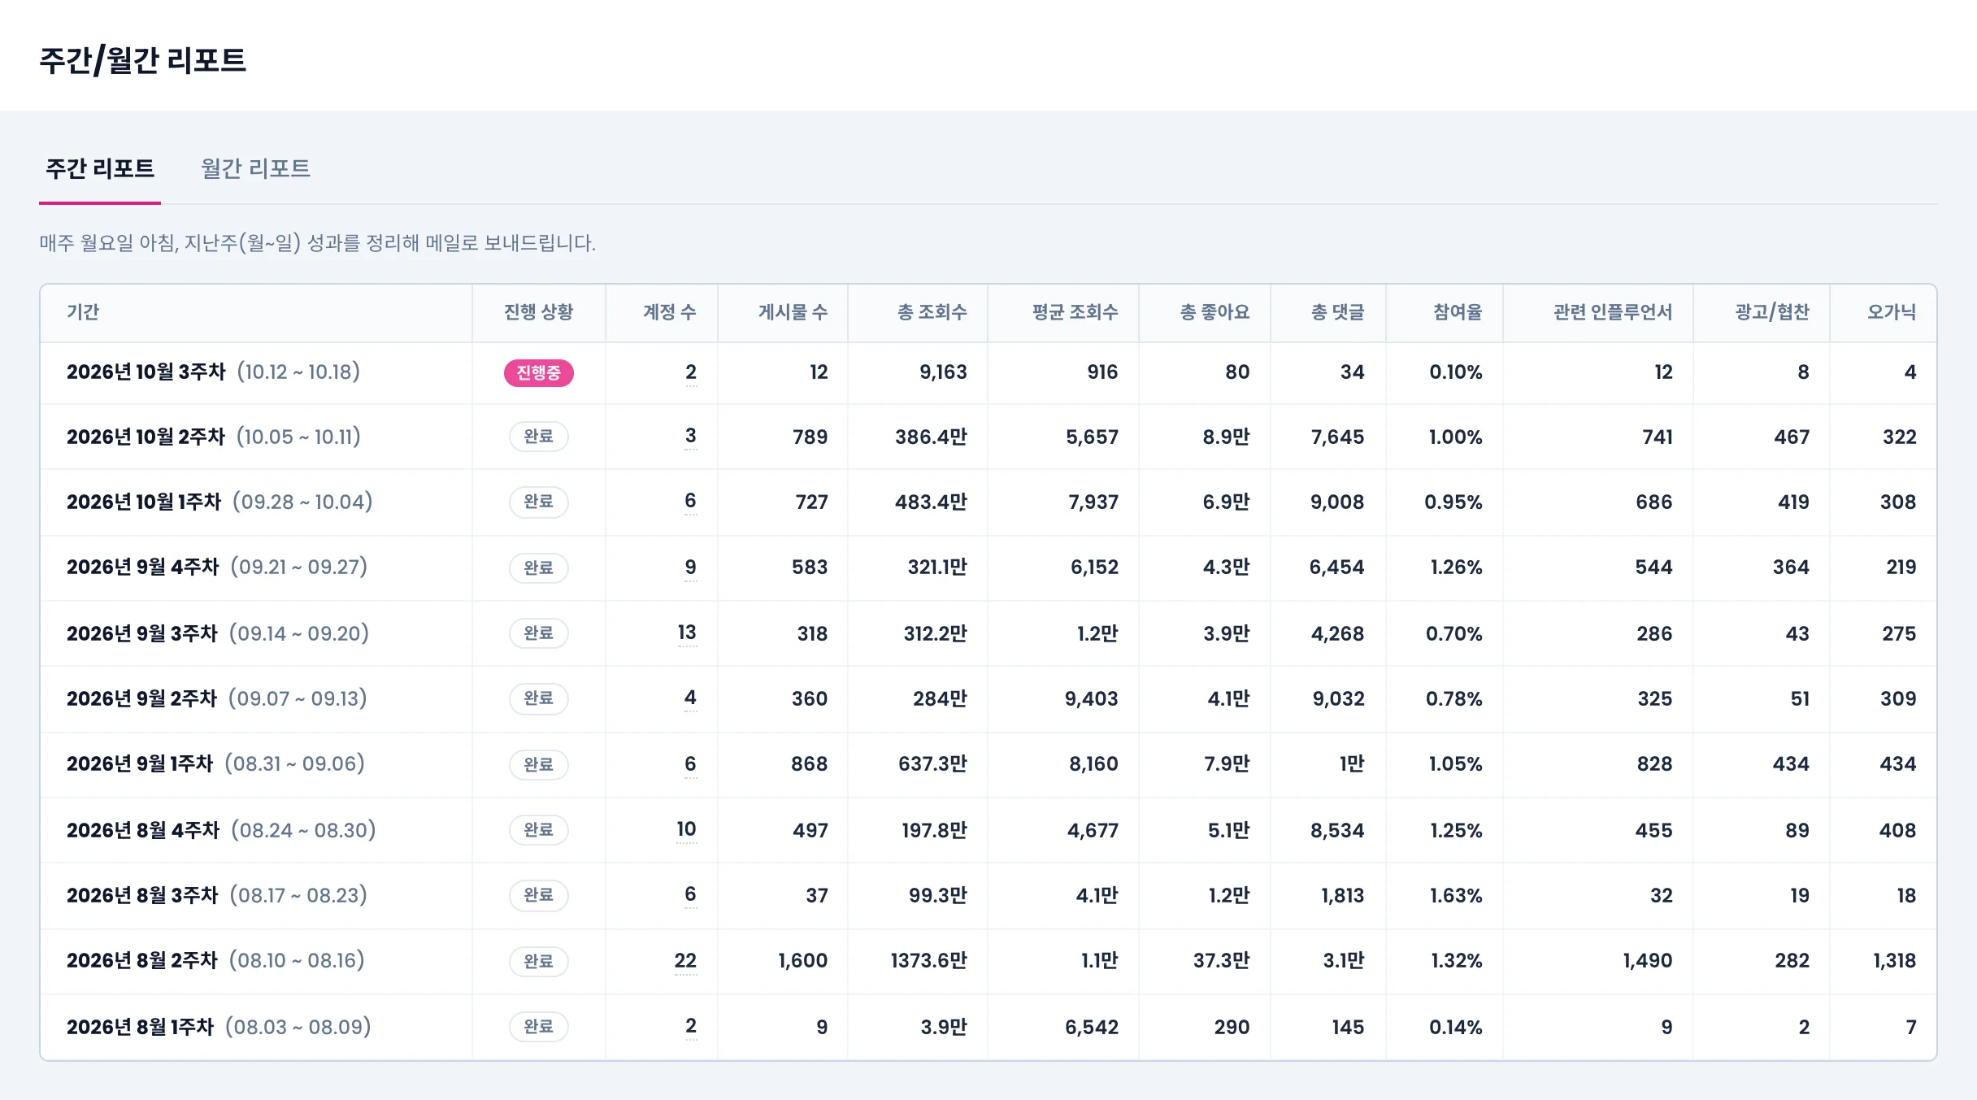The image size is (1977, 1100).
Task: Click the 기간 column header
Action: (x=83, y=312)
